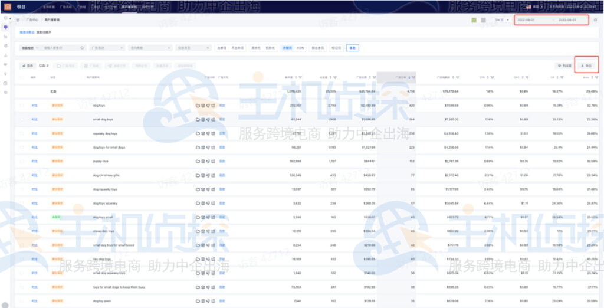604x308 pixels.
Task: Click the US flag icon in the top bar
Action: point(528,6)
